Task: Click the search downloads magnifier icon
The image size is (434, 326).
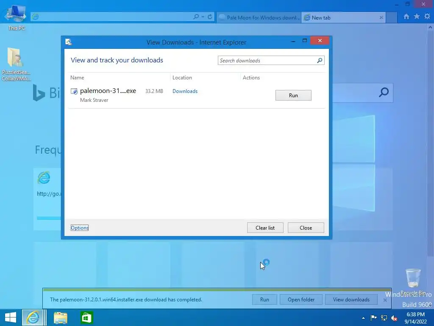Action: [320, 60]
